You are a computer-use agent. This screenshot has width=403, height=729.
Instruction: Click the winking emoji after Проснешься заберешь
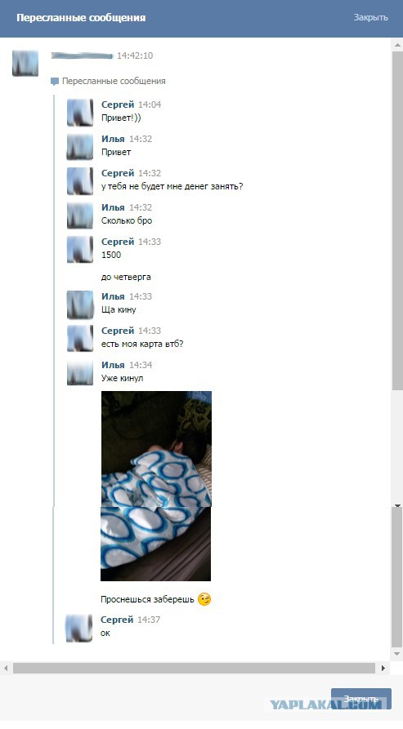(204, 599)
